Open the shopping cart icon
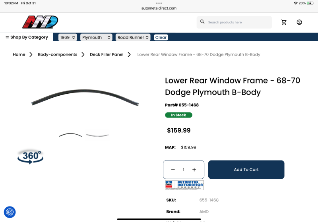 tap(284, 22)
